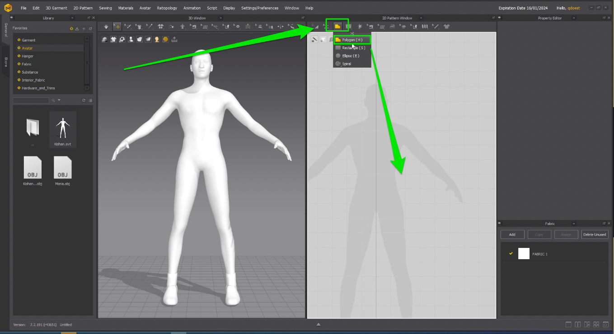This screenshot has width=614, height=334.
Task: Switch to the General side tab
Action: pos(6,30)
